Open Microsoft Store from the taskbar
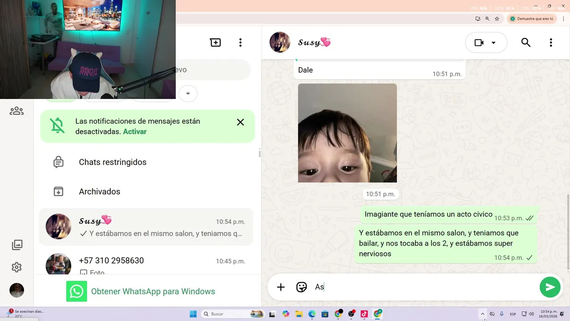The height and width of the screenshot is (321, 570). (325, 314)
